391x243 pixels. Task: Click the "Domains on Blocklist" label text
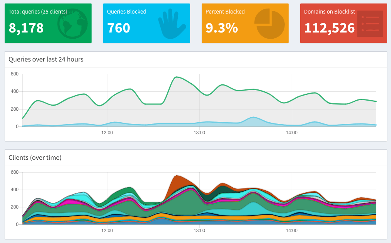[329, 12]
